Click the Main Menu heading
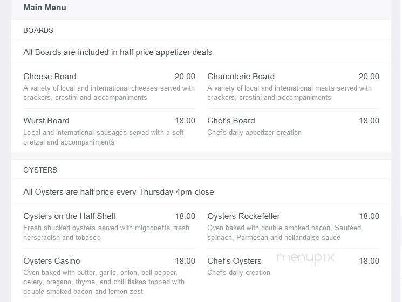The image size is (402, 302). [x=45, y=8]
